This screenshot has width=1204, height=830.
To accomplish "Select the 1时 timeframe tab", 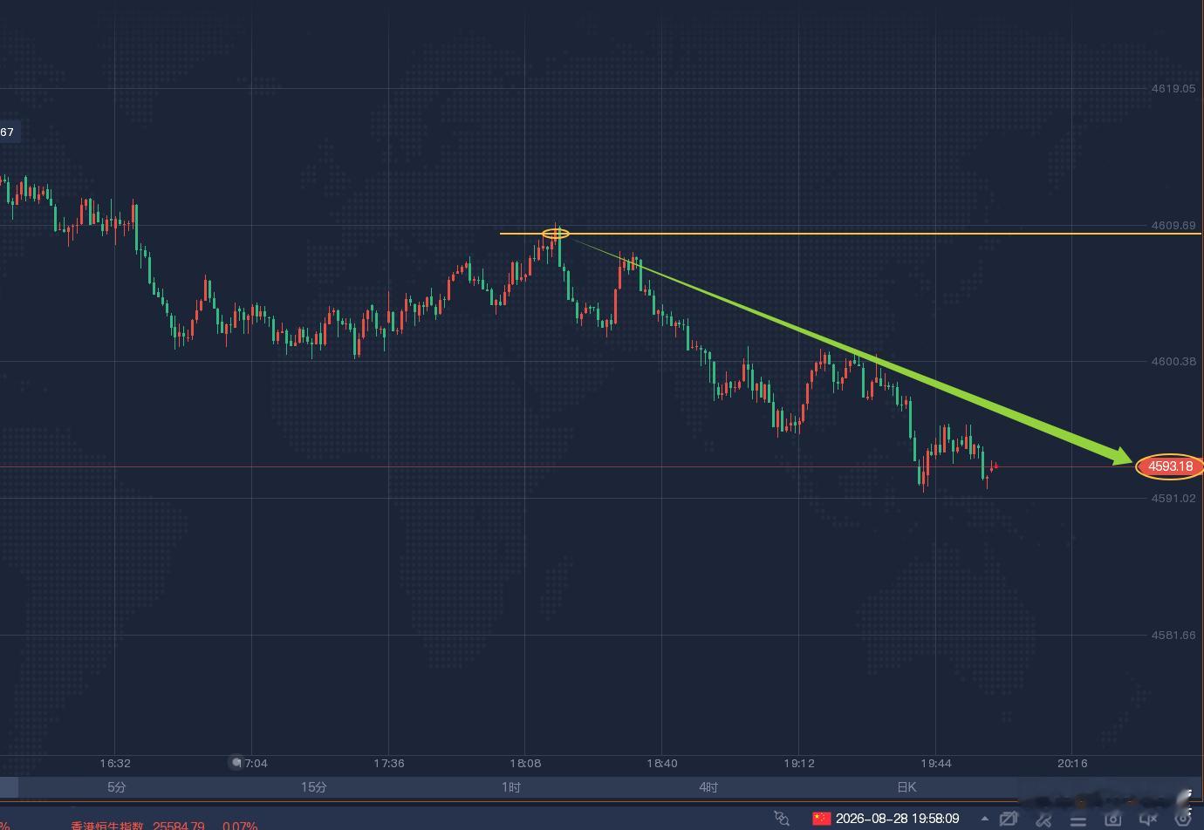I will (511, 787).
